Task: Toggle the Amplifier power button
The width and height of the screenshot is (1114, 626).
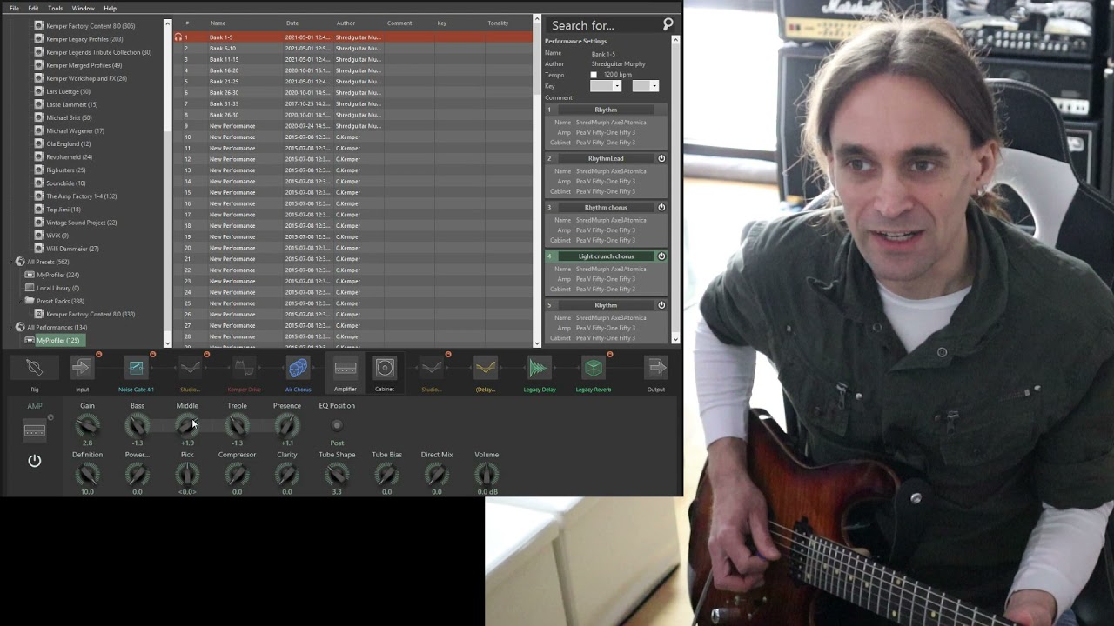Action: click(x=35, y=461)
